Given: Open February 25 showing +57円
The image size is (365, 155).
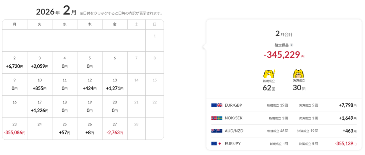Looking at the screenshot, I should click(65, 129).
